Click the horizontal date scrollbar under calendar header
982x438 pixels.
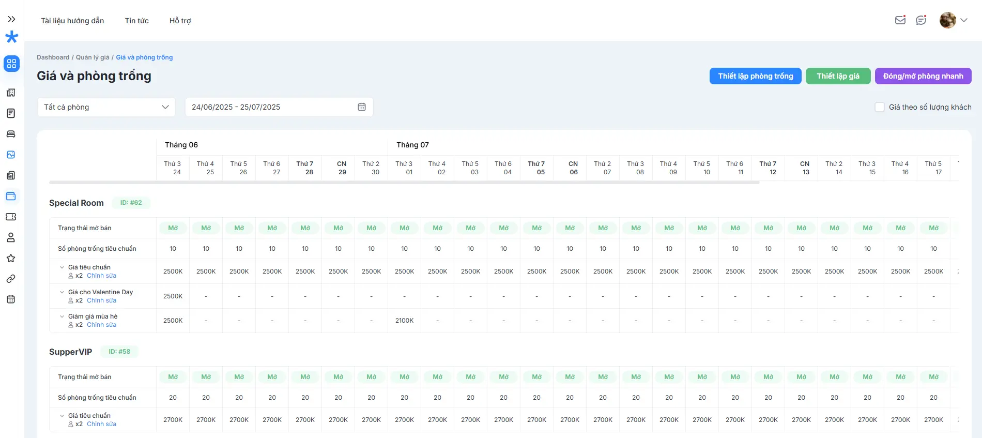tap(404, 183)
